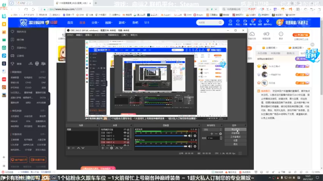Open the cloud gaming gamepad entry in sidebar
323x181 pixels.
pyautogui.click(x=17, y=56)
